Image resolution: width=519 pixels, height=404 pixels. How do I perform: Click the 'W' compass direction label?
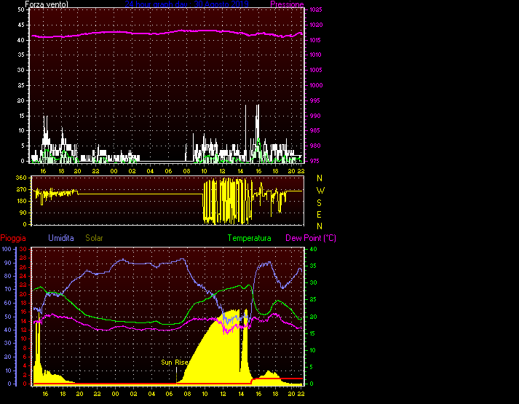pyautogui.click(x=320, y=191)
